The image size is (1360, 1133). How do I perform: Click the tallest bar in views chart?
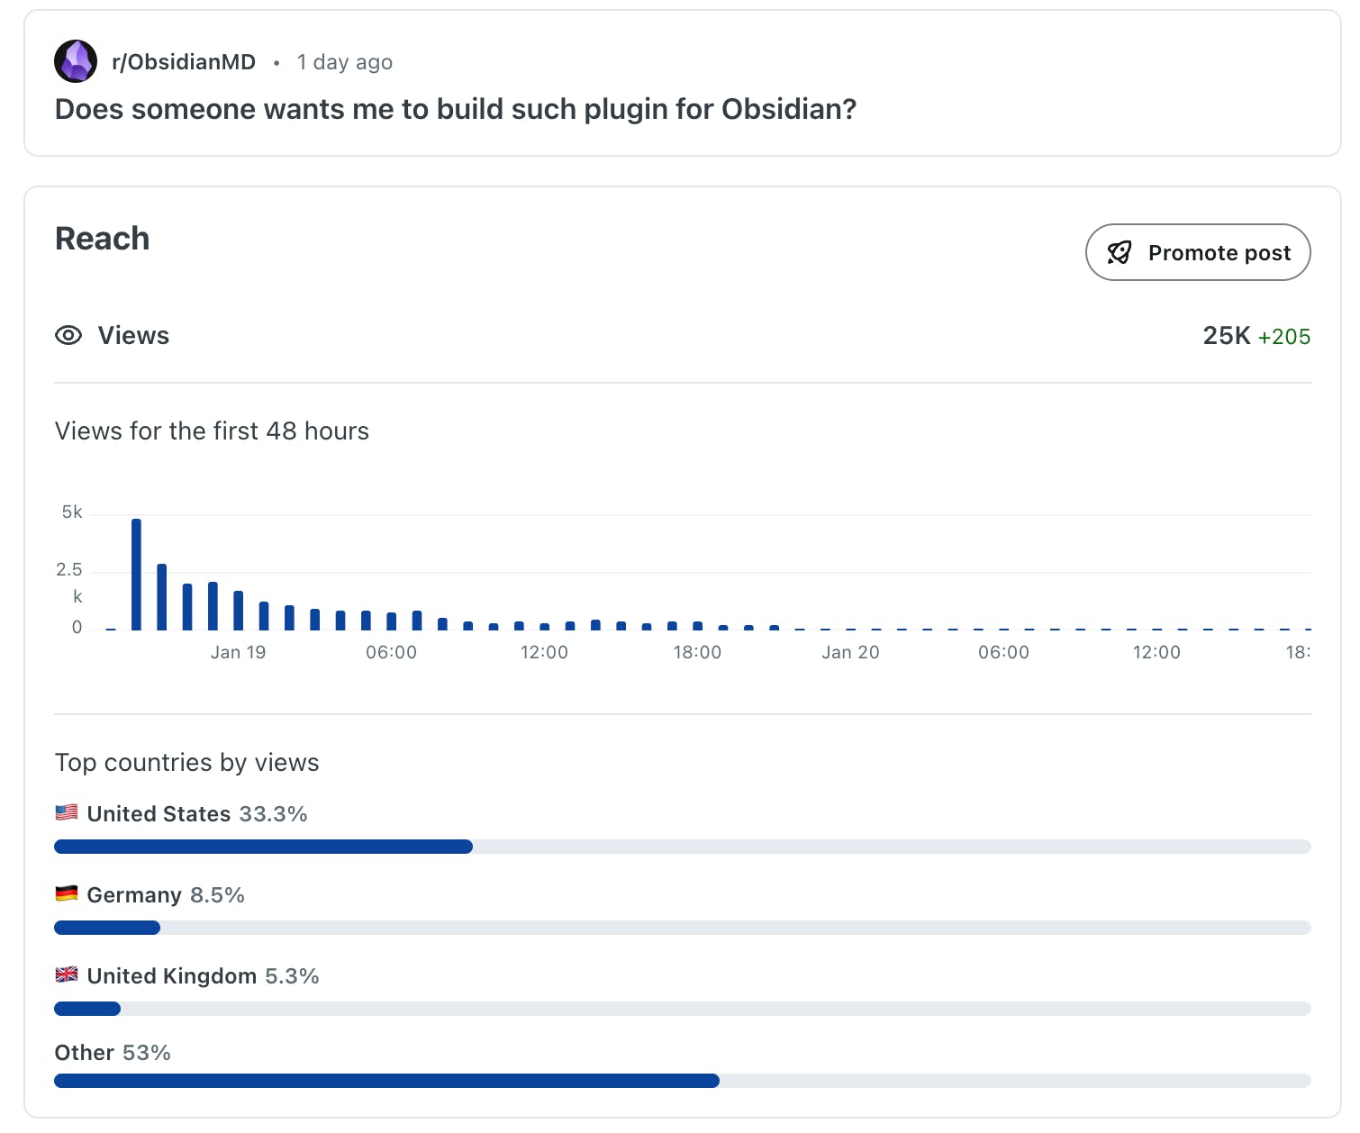pos(136,575)
